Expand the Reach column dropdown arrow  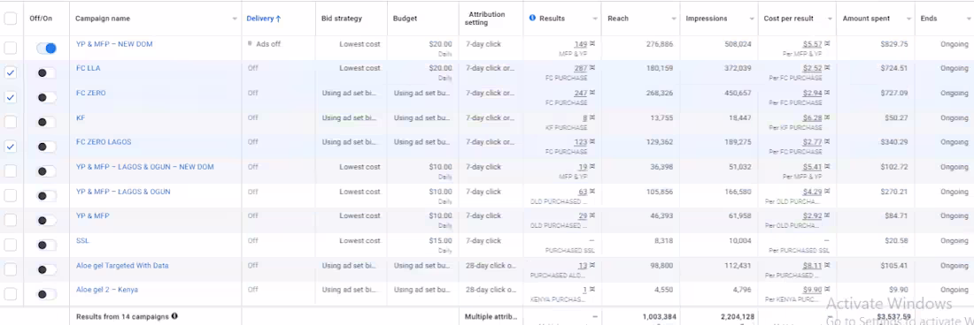tap(673, 19)
